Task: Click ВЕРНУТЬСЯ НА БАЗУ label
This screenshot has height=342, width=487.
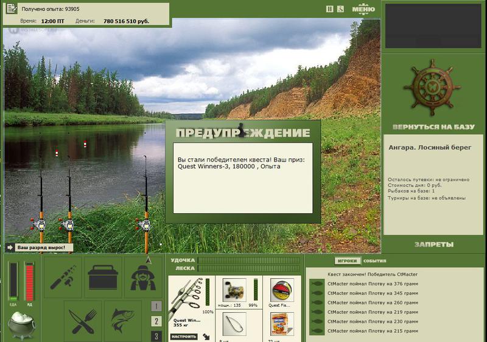Action: [433, 127]
